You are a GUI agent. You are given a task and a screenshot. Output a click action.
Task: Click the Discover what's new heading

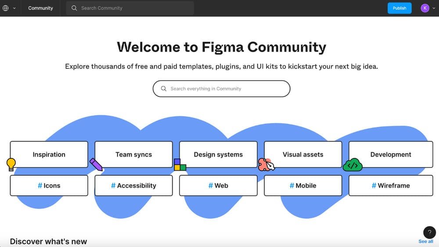tap(48, 241)
